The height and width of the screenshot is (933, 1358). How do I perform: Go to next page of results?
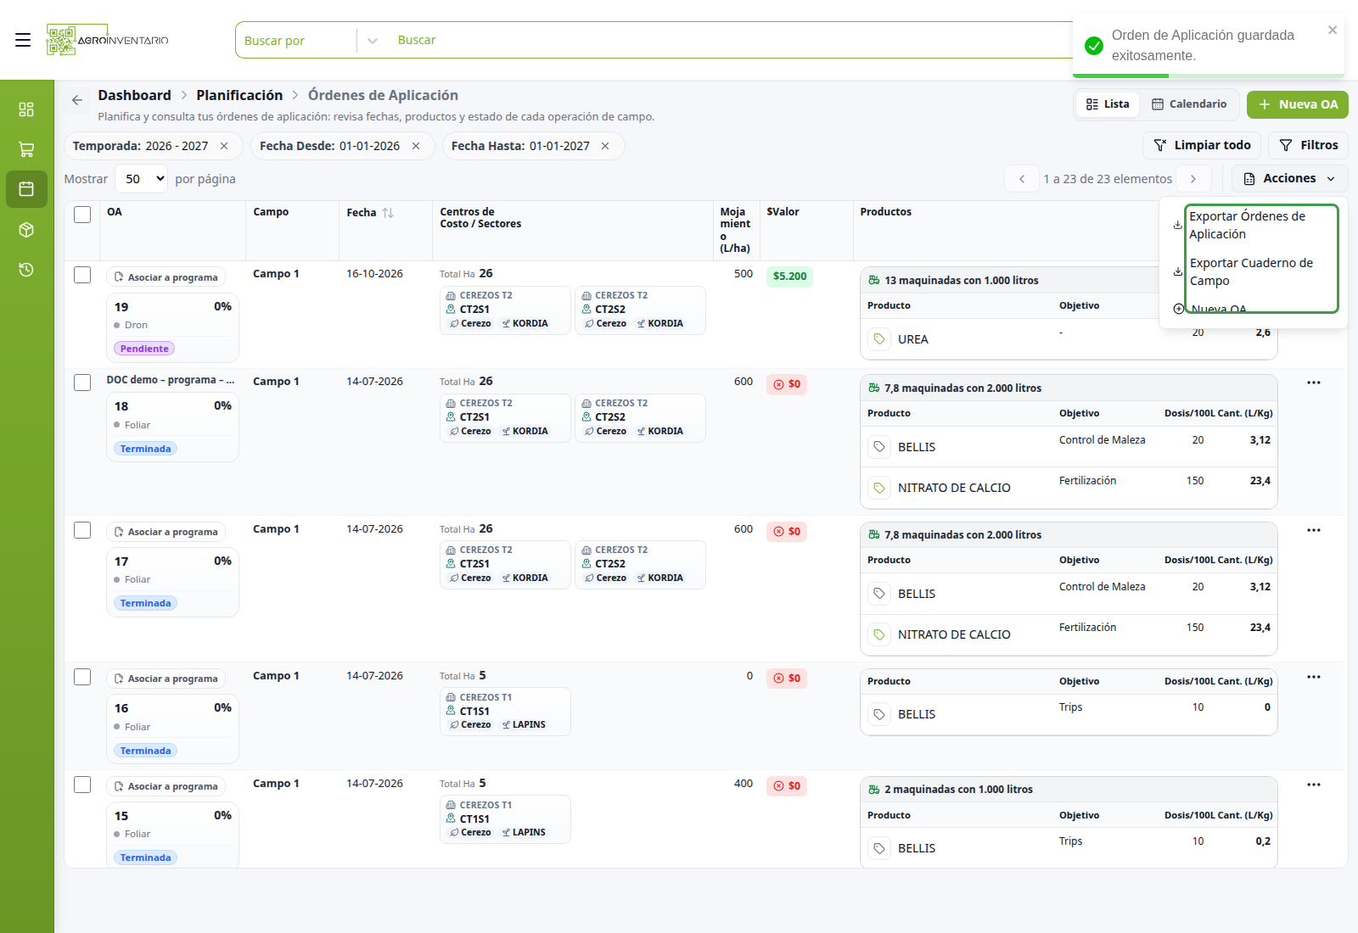pyautogui.click(x=1193, y=179)
